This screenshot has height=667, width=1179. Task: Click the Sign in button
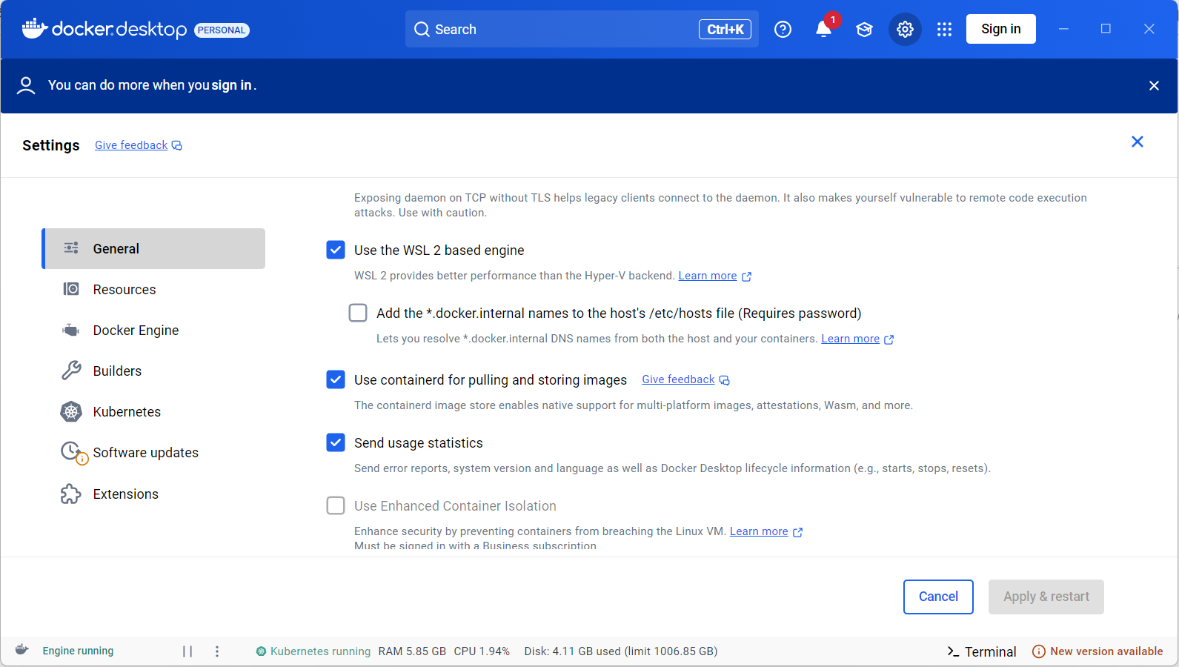click(1000, 29)
